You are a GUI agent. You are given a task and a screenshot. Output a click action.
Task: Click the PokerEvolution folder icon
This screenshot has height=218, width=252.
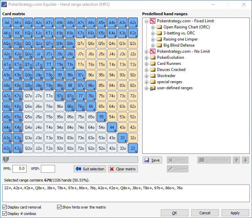(x=153, y=57)
